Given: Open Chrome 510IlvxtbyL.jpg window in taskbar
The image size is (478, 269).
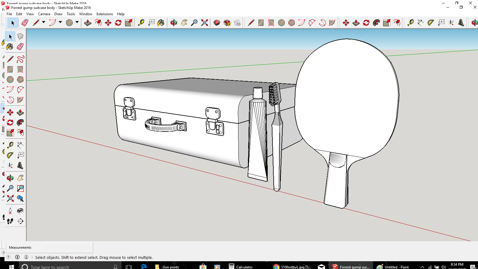Looking at the screenshot, I should (292, 267).
